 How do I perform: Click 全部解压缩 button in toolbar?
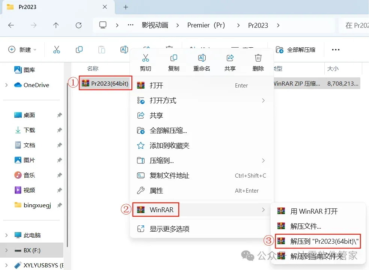pyautogui.click(x=295, y=50)
